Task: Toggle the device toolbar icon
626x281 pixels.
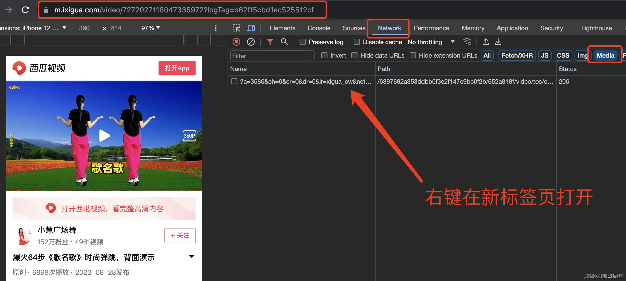Action: (251, 28)
